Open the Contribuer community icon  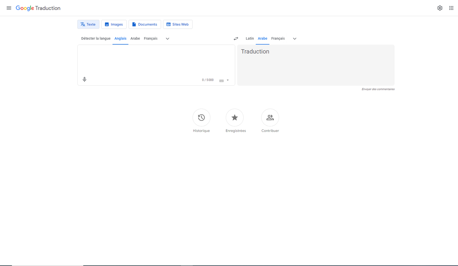point(270,117)
